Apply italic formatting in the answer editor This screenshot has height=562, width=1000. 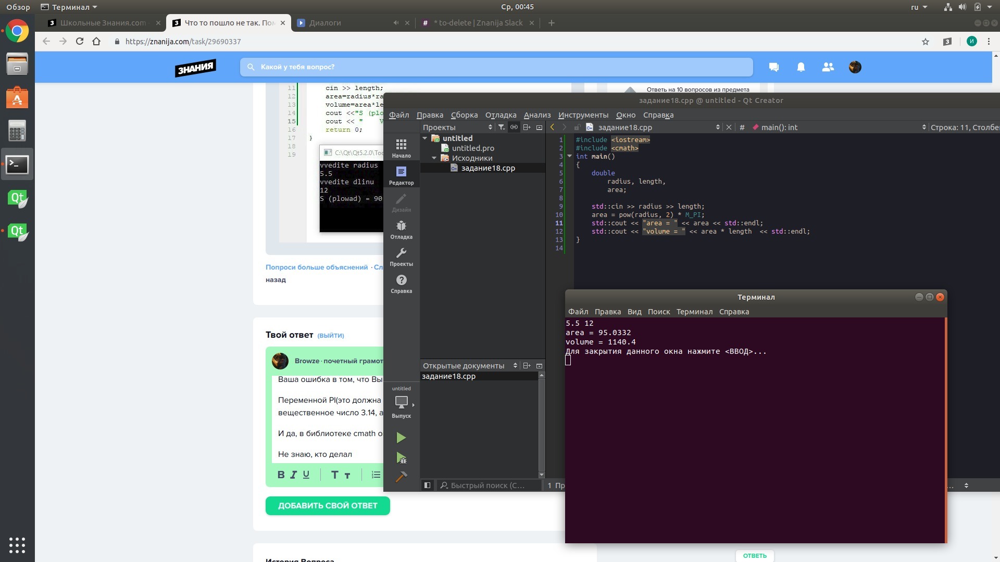point(294,475)
